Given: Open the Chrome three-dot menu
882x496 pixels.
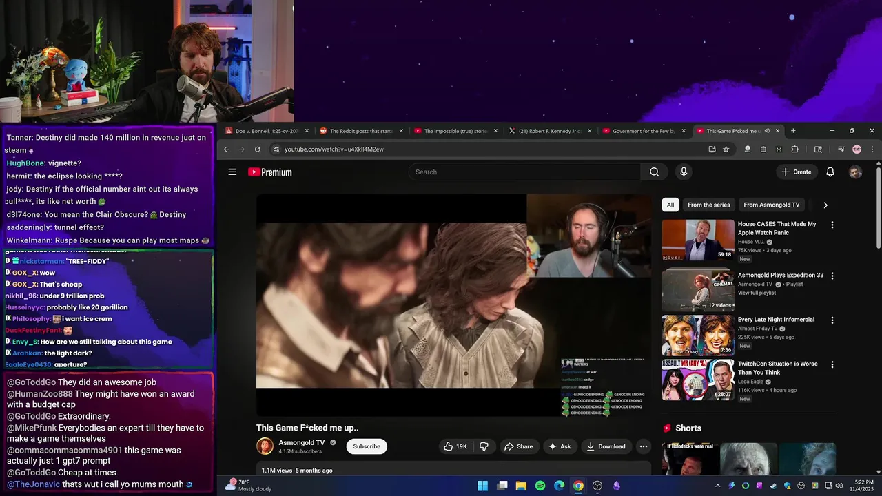Looking at the screenshot, I should pyautogui.click(x=872, y=149).
